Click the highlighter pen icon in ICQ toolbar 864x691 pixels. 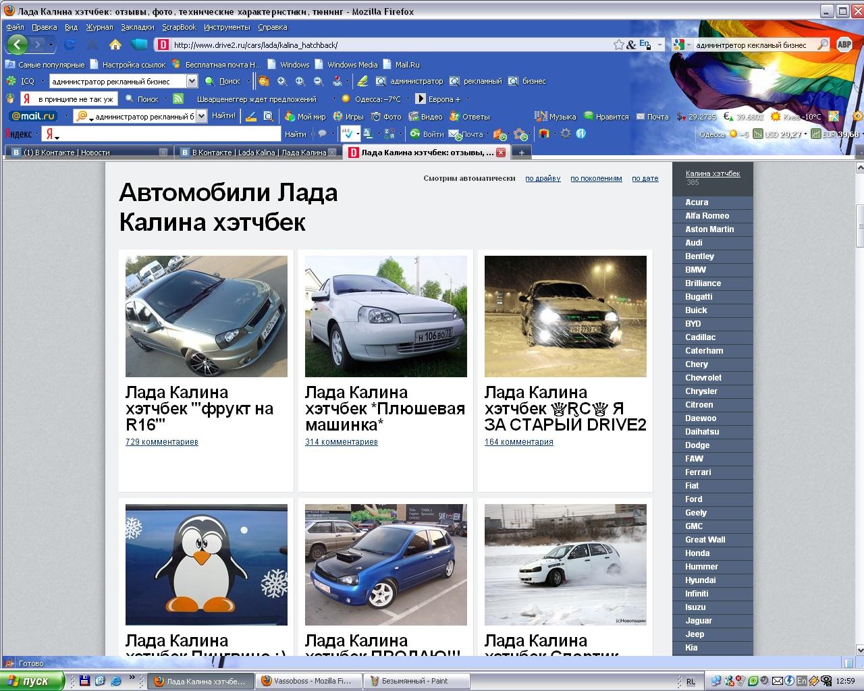(362, 81)
